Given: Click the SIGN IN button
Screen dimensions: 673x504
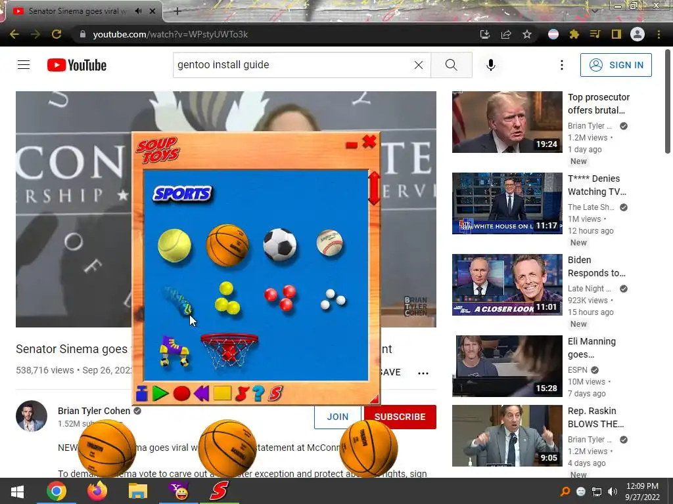Looking at the screenshot, I should point(616,65).
